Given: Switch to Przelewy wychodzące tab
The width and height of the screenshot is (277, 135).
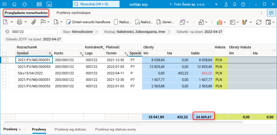Looking at the screenshot, I should (x=73, y=13).
